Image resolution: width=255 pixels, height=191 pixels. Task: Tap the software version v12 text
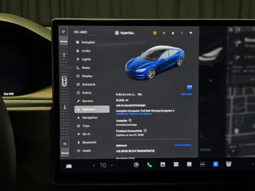[x=135, y=151]
